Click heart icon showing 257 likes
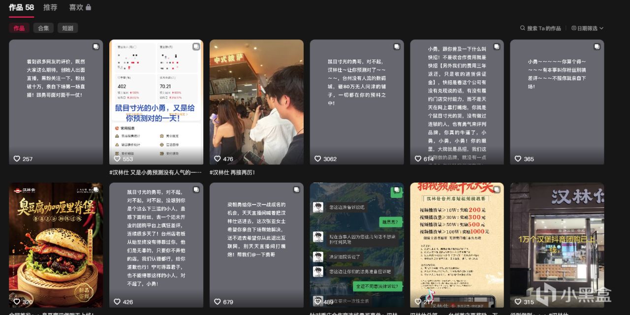 pos(16,159)
